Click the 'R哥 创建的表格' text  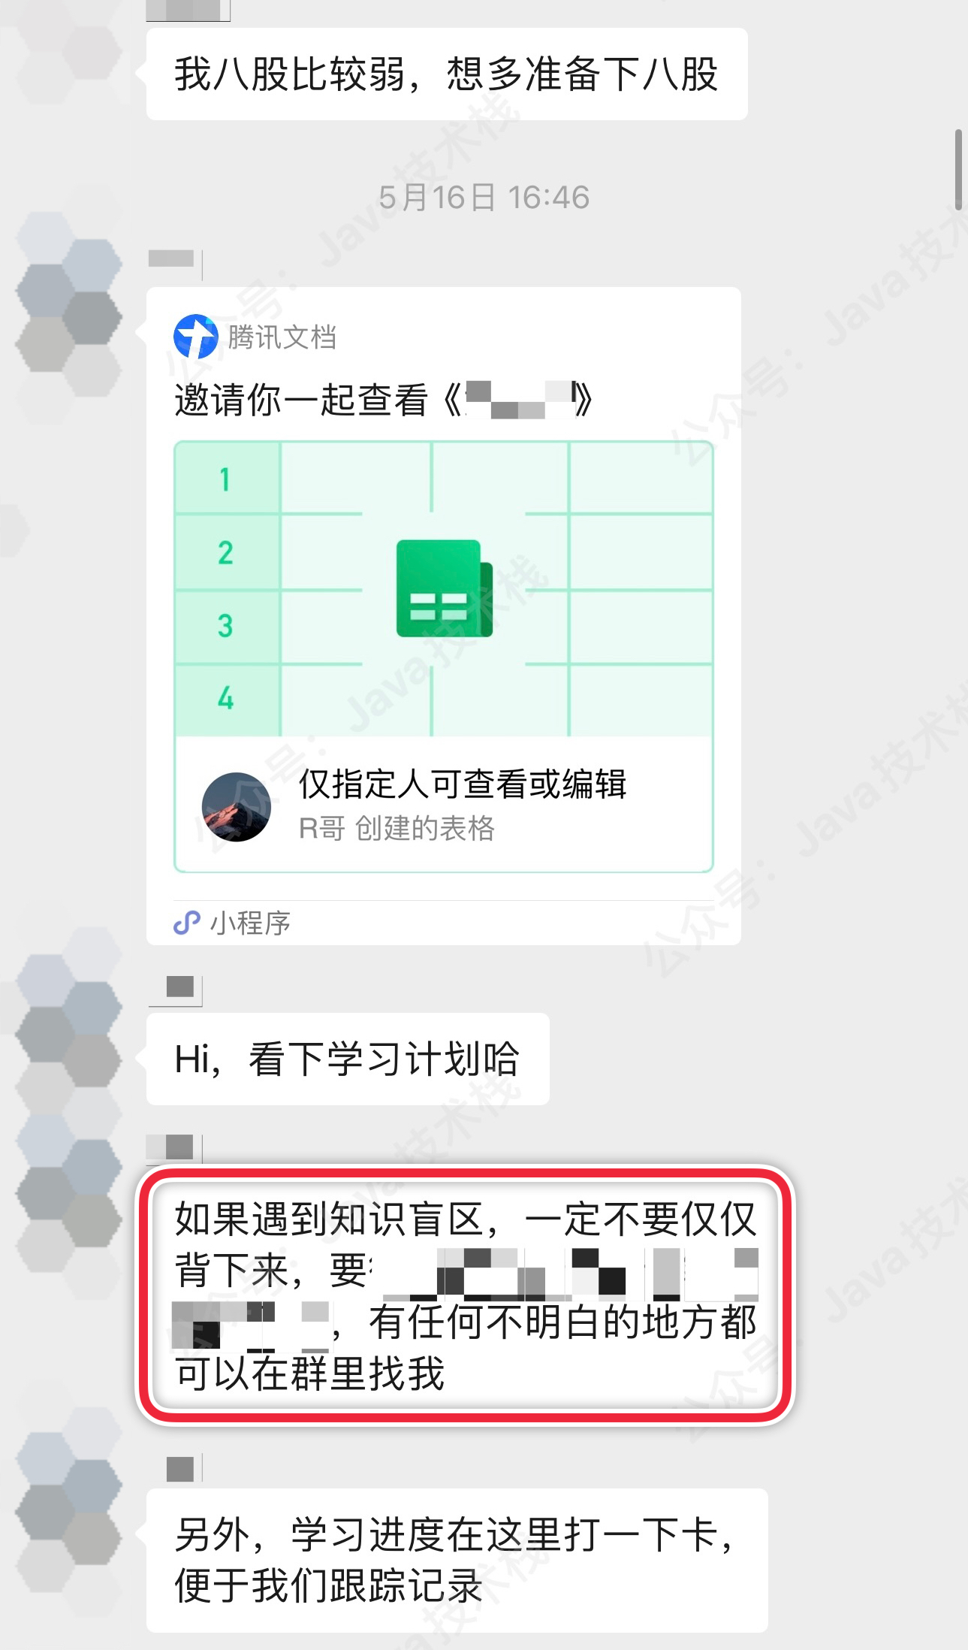(x=397, y=828)
